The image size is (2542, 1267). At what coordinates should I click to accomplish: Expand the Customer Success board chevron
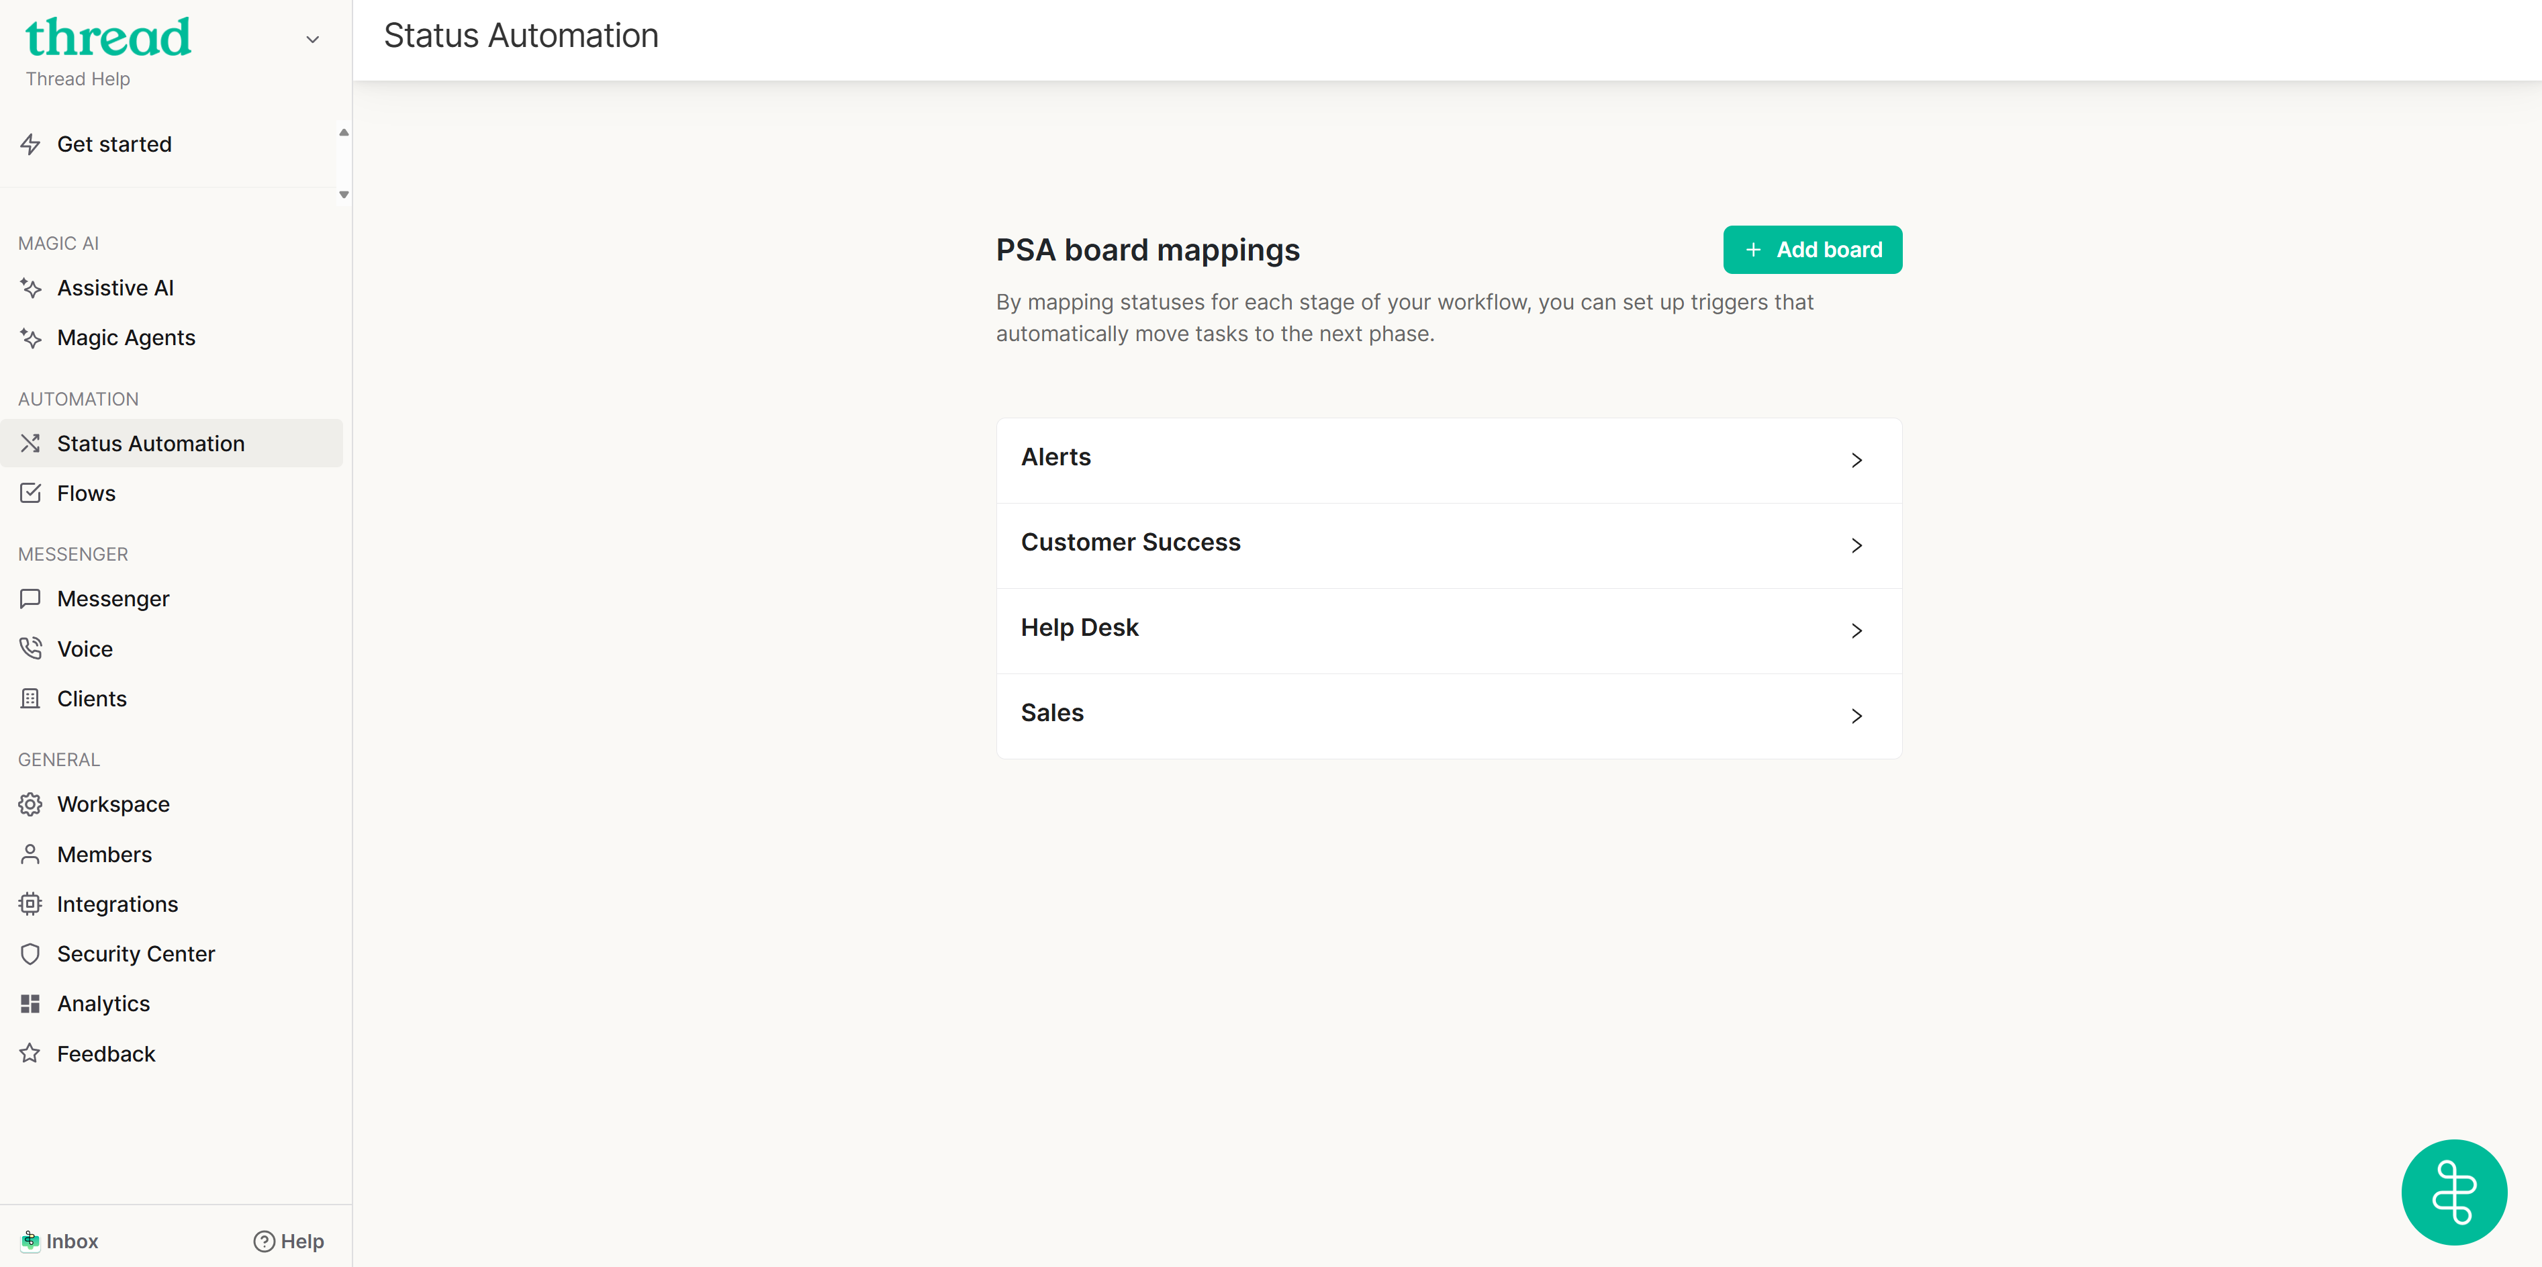pos(1856,545)
